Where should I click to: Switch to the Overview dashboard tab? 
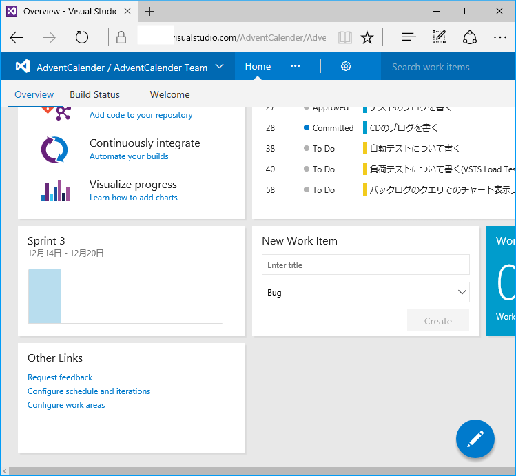34,95
